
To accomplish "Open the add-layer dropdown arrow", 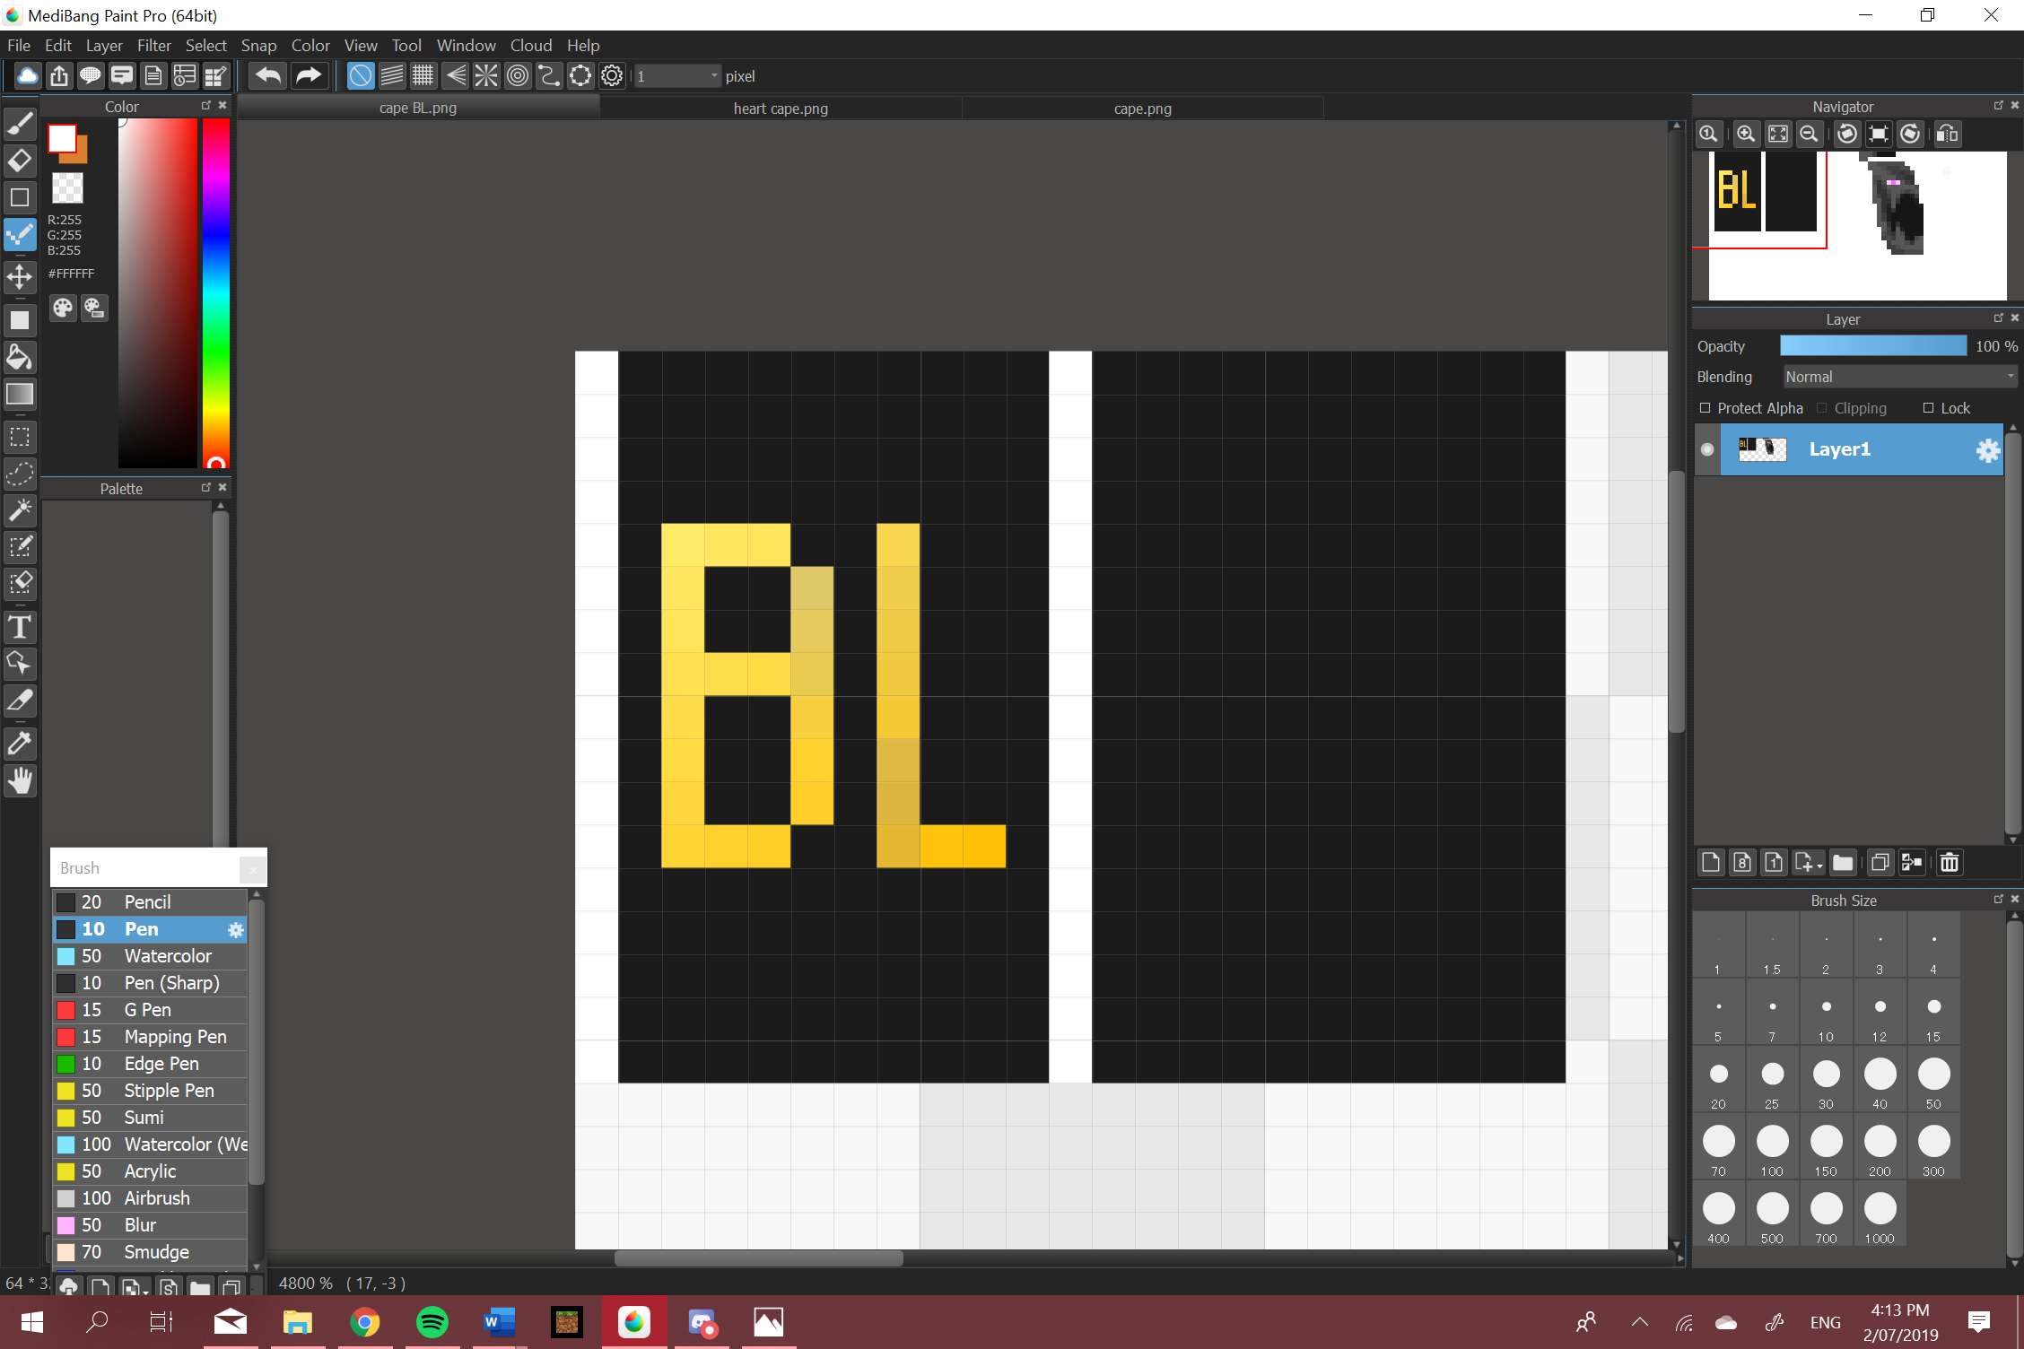I will [x=1819, y=866].
